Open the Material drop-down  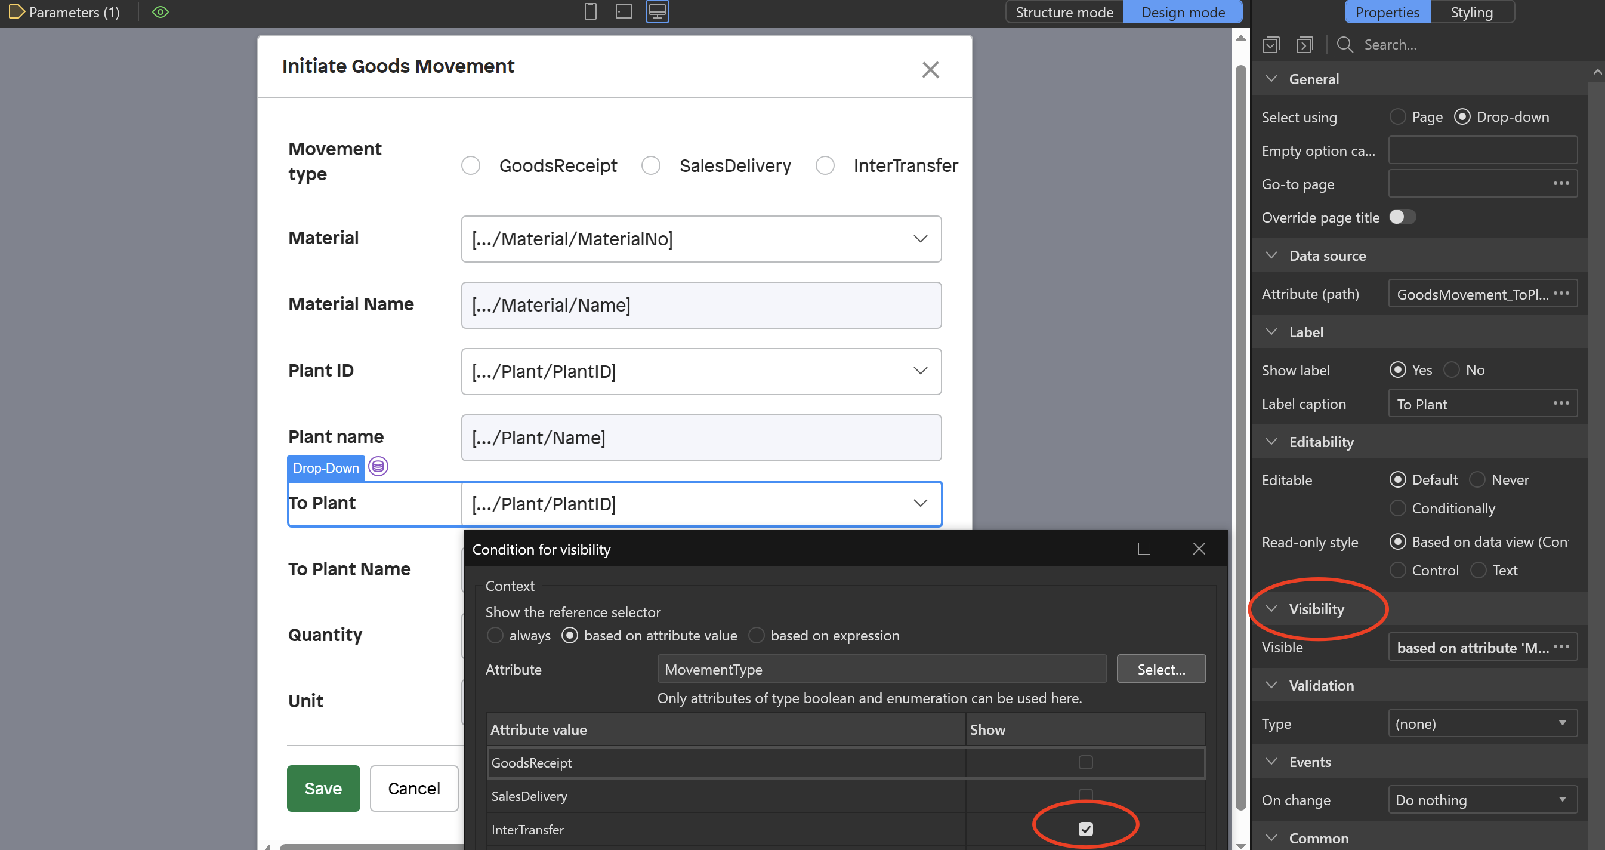[x=701, y=239]
